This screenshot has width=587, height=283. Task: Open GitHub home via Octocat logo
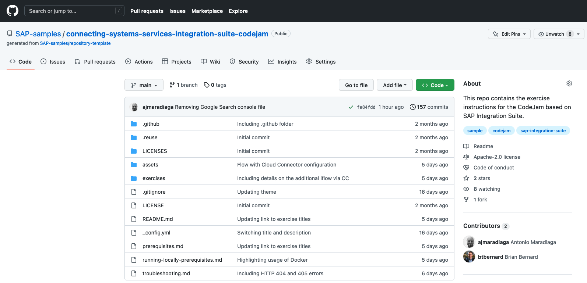coord(13,11)
